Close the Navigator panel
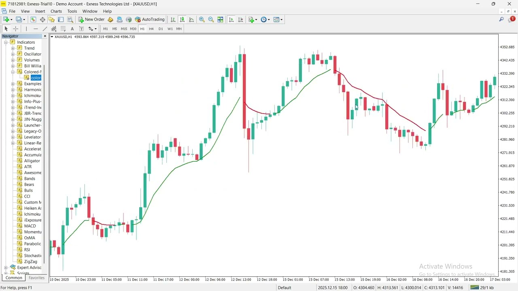Screen dimensions: 518x291 point(45,36)
